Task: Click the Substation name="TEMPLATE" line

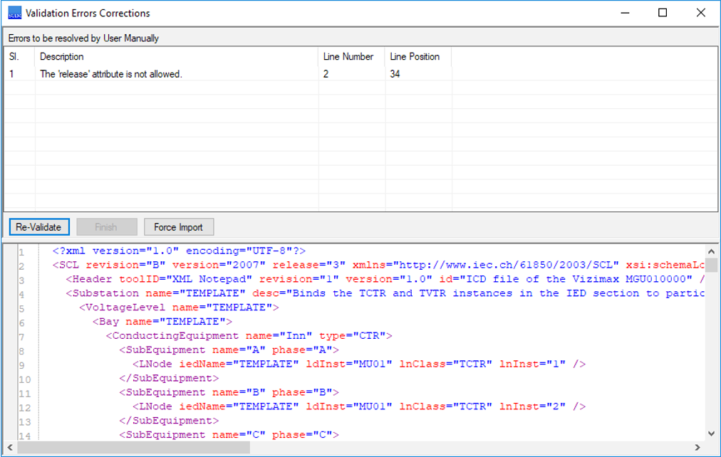Action: click(385, 293)
